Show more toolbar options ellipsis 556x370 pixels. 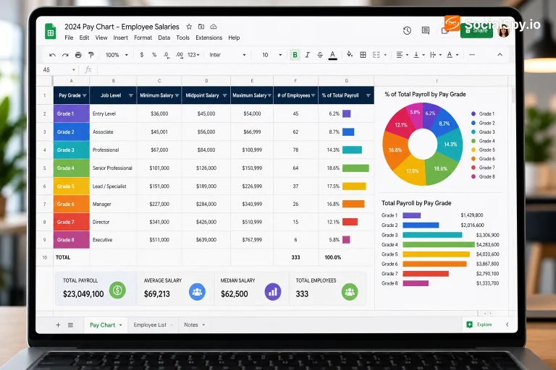pos(471,55)
